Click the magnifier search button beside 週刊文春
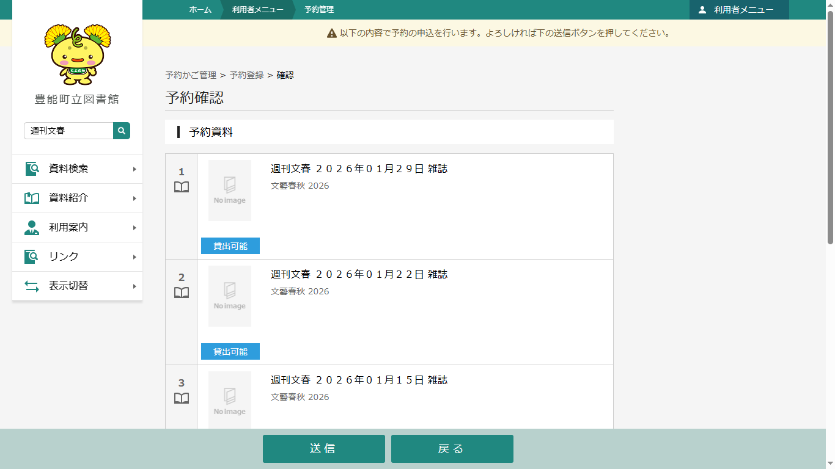 (122, 131)
